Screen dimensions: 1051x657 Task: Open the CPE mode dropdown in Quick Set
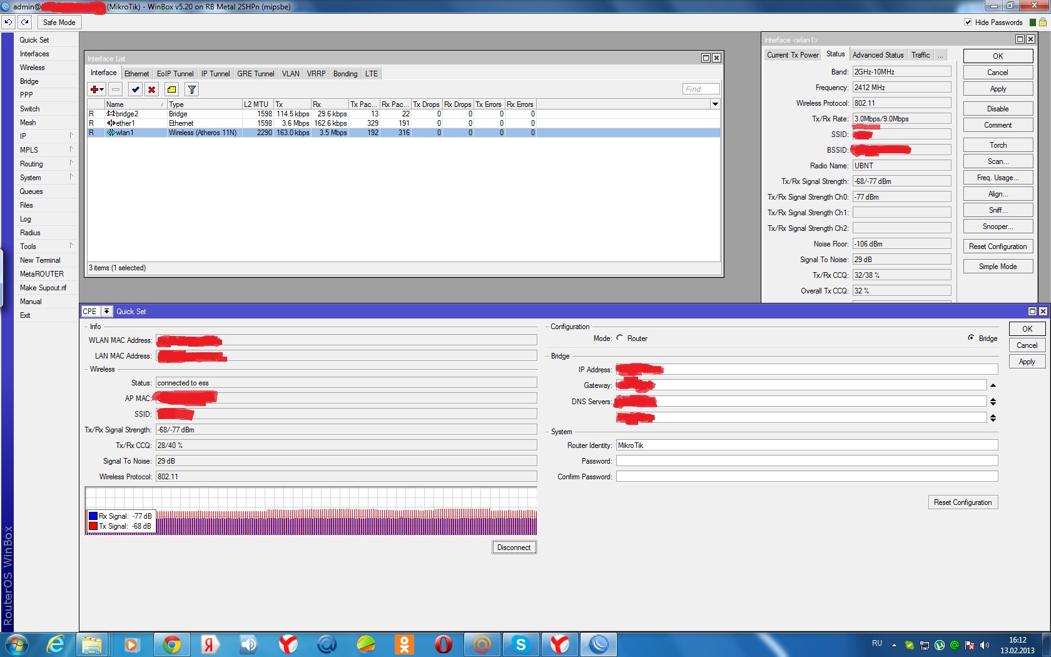point(106,311)
